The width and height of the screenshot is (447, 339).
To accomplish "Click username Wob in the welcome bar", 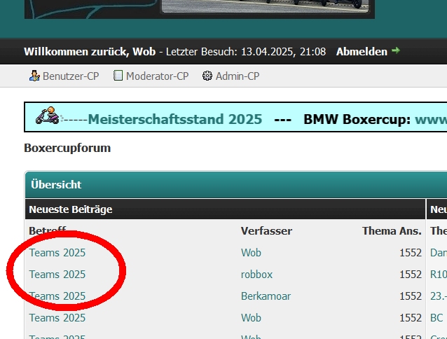I will tap(144, 52).
